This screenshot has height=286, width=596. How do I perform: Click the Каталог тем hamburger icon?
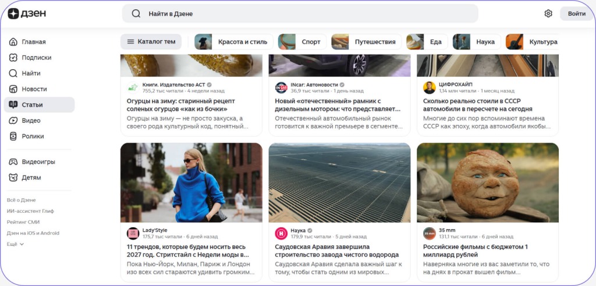coord(131,42)
